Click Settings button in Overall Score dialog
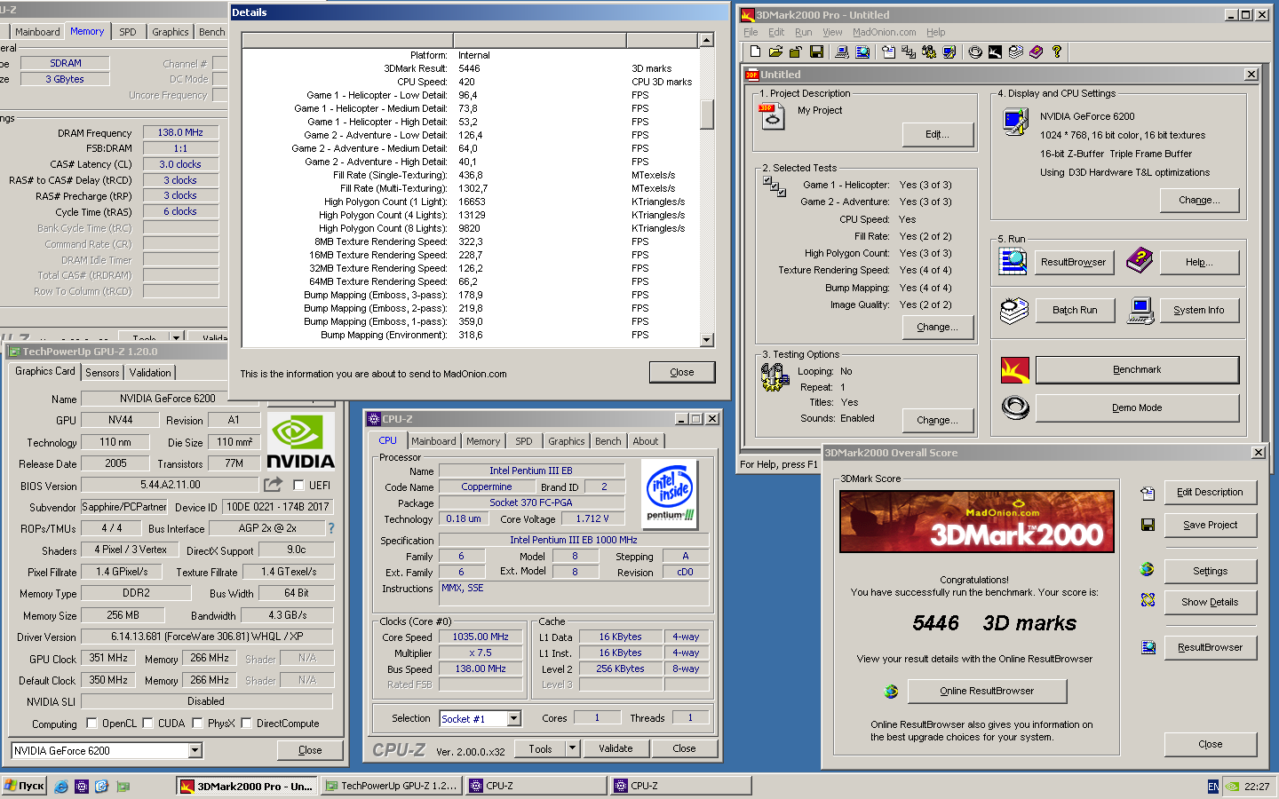Screen dimensions: 1279x799 [x=1210, y=571]
